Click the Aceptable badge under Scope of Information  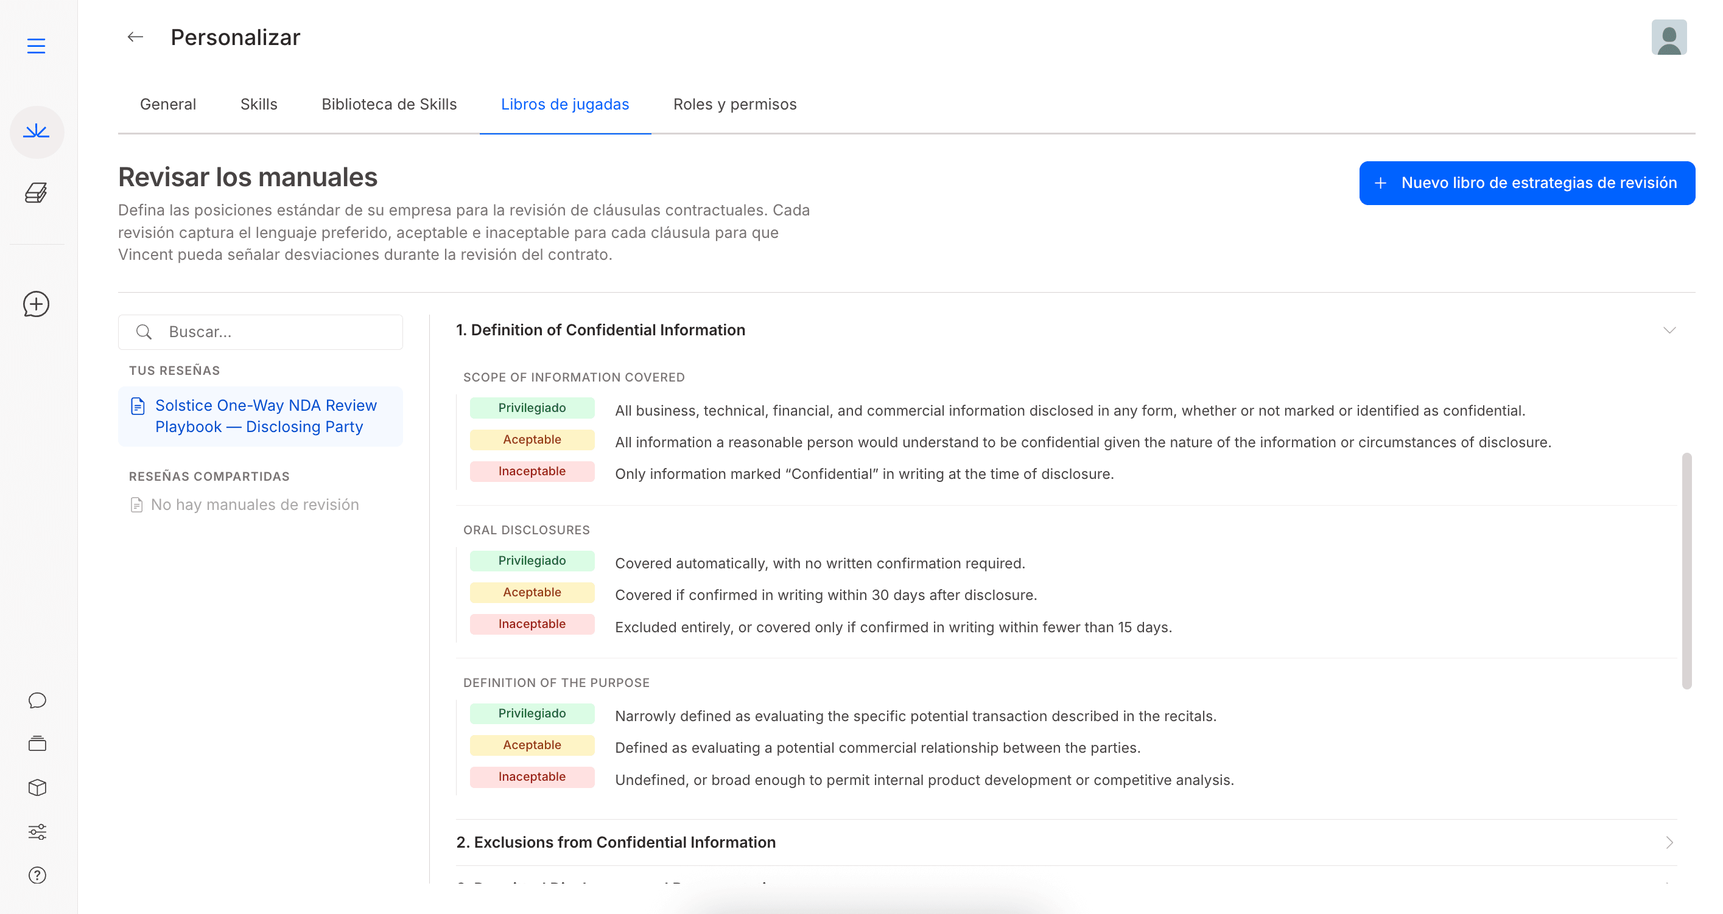tap(532, 439)
